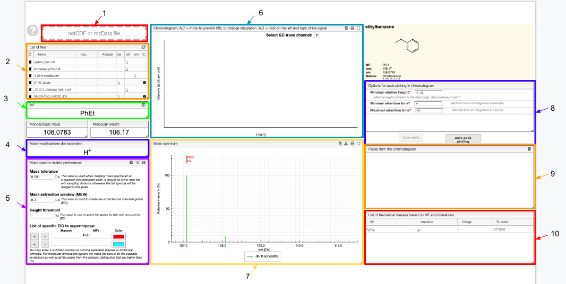Click the netCDF or mzData file drop zone
Image resolution: width=566 pixels, height=284 pixels.
pos(94,33)
